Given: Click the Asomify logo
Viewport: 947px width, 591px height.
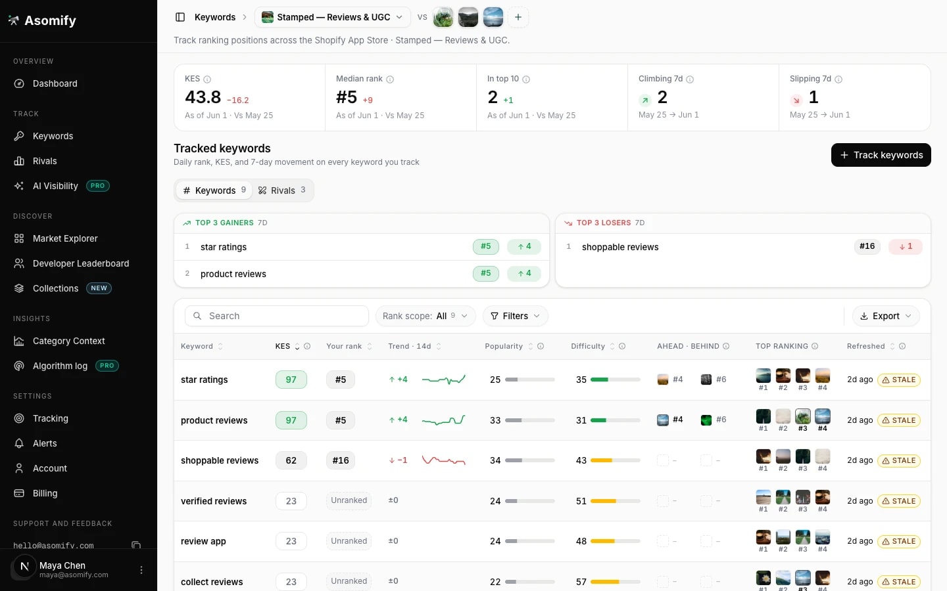Looking at the screenshot, I should [43, 20].
